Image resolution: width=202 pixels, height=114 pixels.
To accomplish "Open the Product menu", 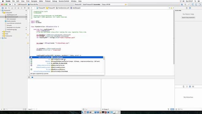I will pos(48,1).
